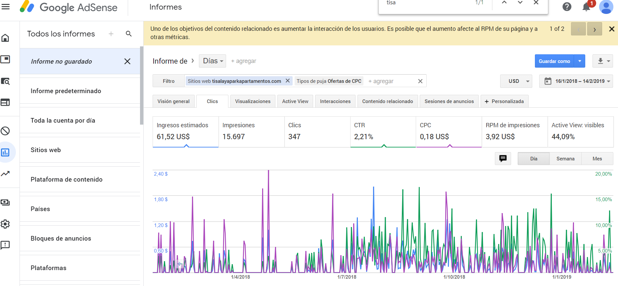Open Bloques de anuncios report
618x286 pixels.
[x=80, y=238]
